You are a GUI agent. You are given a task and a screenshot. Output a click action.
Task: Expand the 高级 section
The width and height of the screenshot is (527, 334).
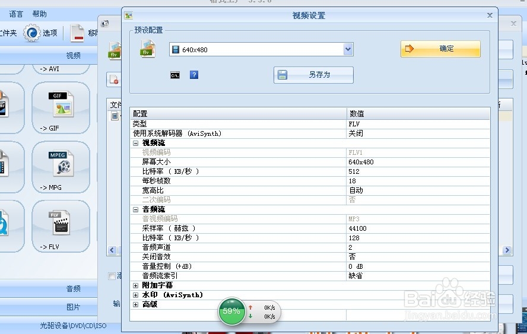[135, 305]
